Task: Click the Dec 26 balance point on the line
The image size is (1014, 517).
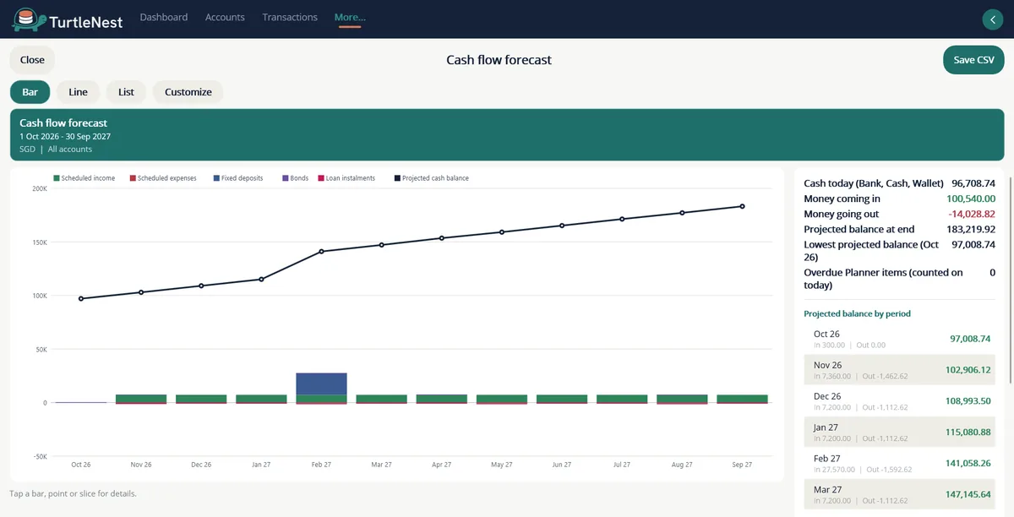Action: pyautogui.click(x=201, y=286)
